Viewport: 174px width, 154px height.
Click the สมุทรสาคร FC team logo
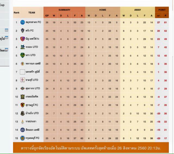tap(23, 22)
